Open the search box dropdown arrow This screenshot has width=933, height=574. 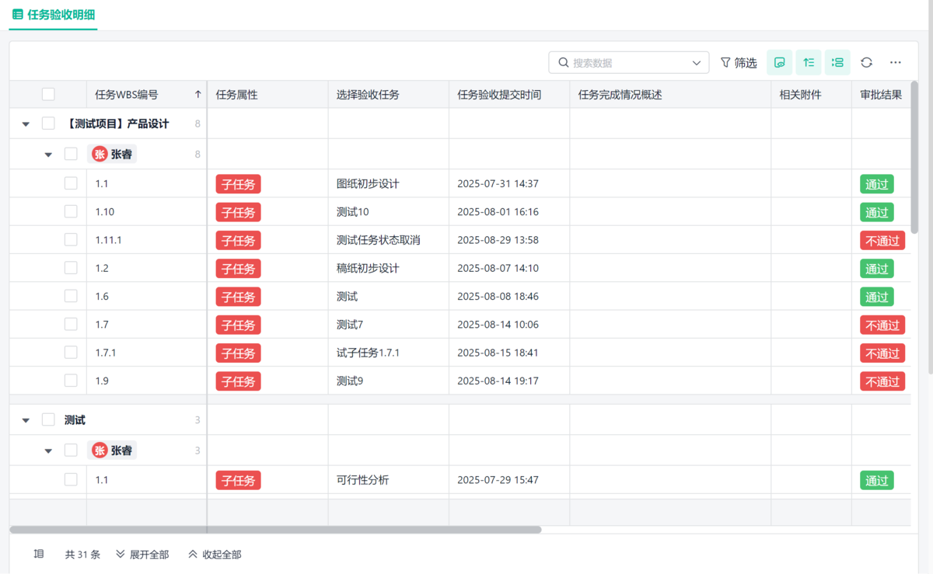[696, 63]
